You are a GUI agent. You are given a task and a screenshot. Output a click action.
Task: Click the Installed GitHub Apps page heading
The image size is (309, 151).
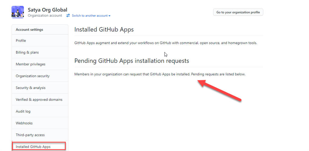pyautogui.click(x=104, y=30)
